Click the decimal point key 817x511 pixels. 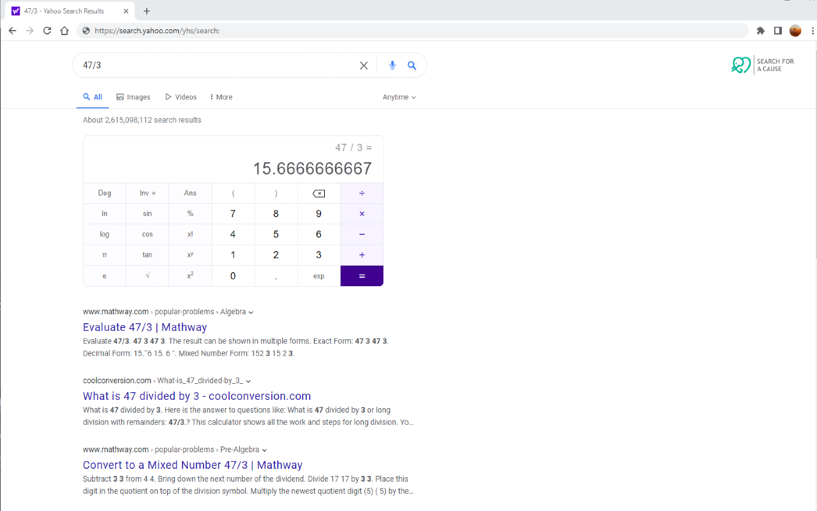click(x=276, y=276)
